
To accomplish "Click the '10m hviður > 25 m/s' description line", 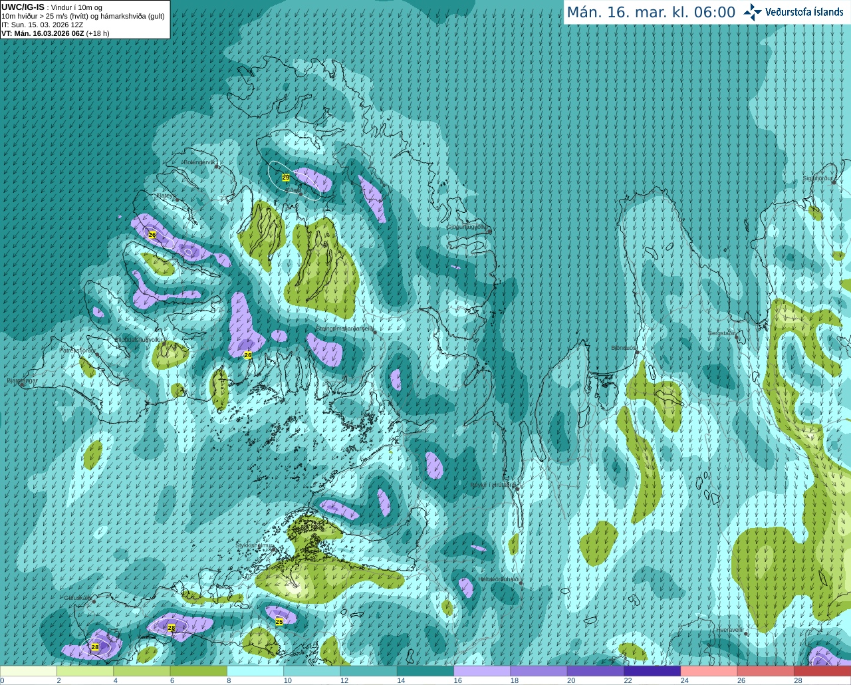I will click(x=83, y=16).
